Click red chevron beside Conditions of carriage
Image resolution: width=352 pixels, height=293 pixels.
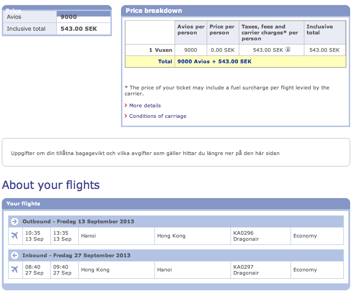click(x=126, y=116)
